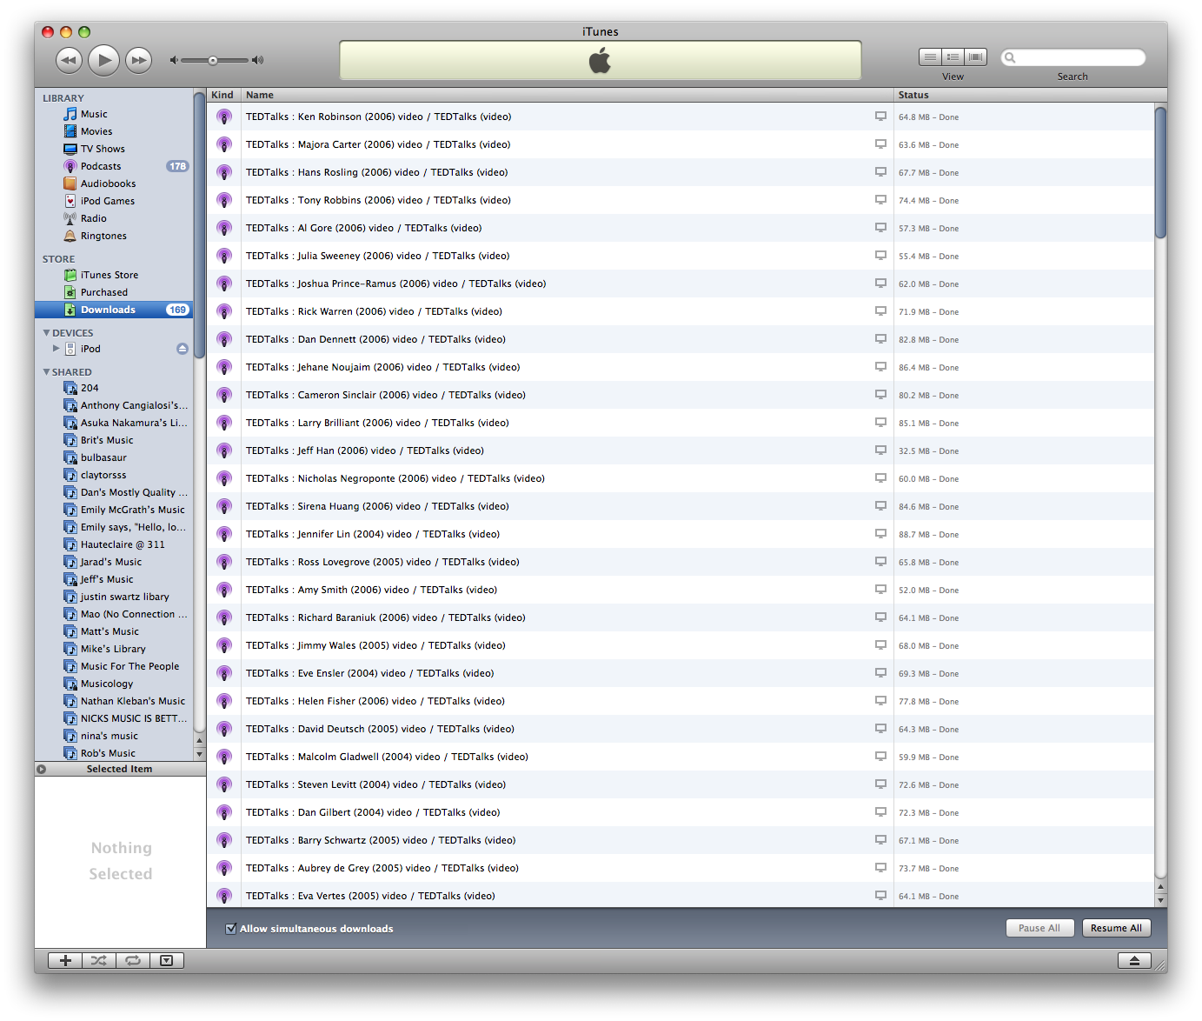Toggle repeat mode
1202x1021 pixels.
(133, 960)
